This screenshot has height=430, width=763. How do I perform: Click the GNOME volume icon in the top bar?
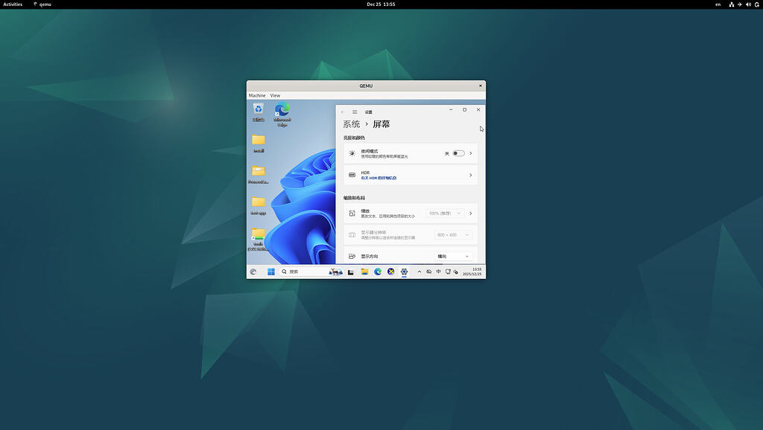pyautogui.click(x=748, y=4)
